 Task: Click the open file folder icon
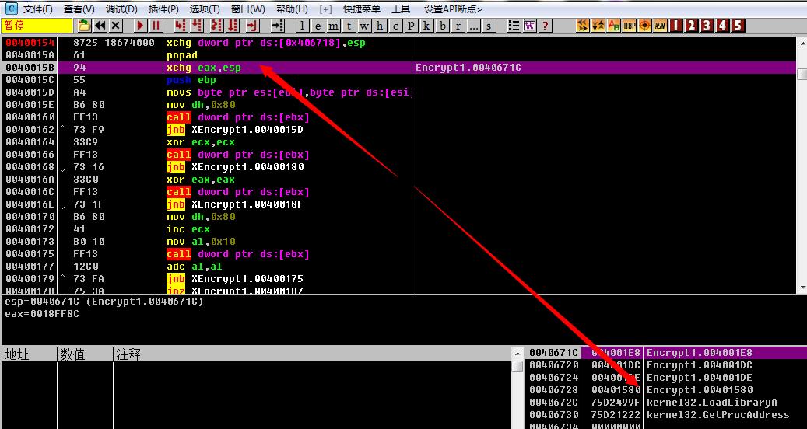[x=83, y=26]
